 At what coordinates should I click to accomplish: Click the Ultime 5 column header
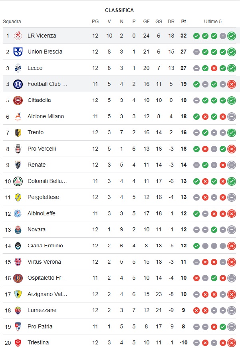click(x=213, y=22)
